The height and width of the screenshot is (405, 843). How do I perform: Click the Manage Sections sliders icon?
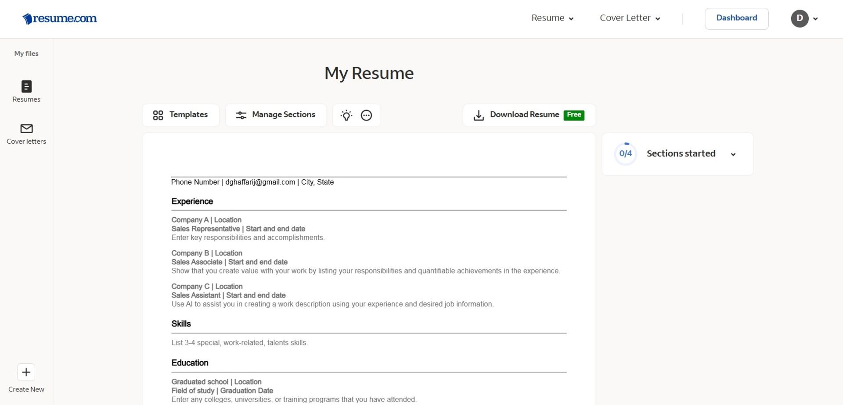(241, 115)
